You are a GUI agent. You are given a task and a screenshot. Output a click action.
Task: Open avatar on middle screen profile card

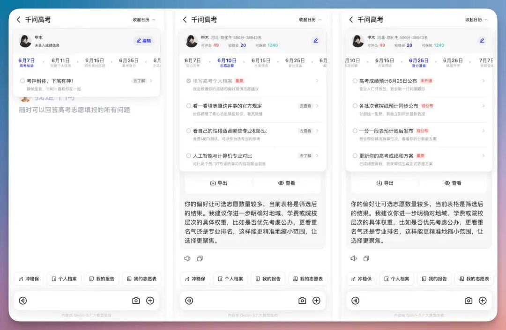click(x=192, y=41)
